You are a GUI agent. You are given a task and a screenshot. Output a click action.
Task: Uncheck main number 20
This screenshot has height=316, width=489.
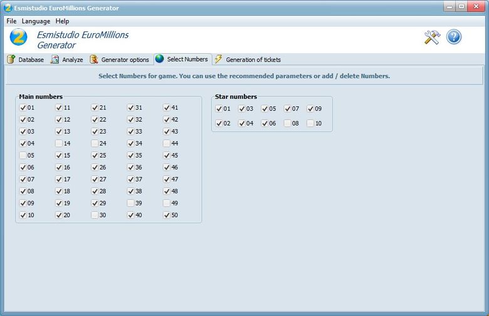click(x=59, y=215)
